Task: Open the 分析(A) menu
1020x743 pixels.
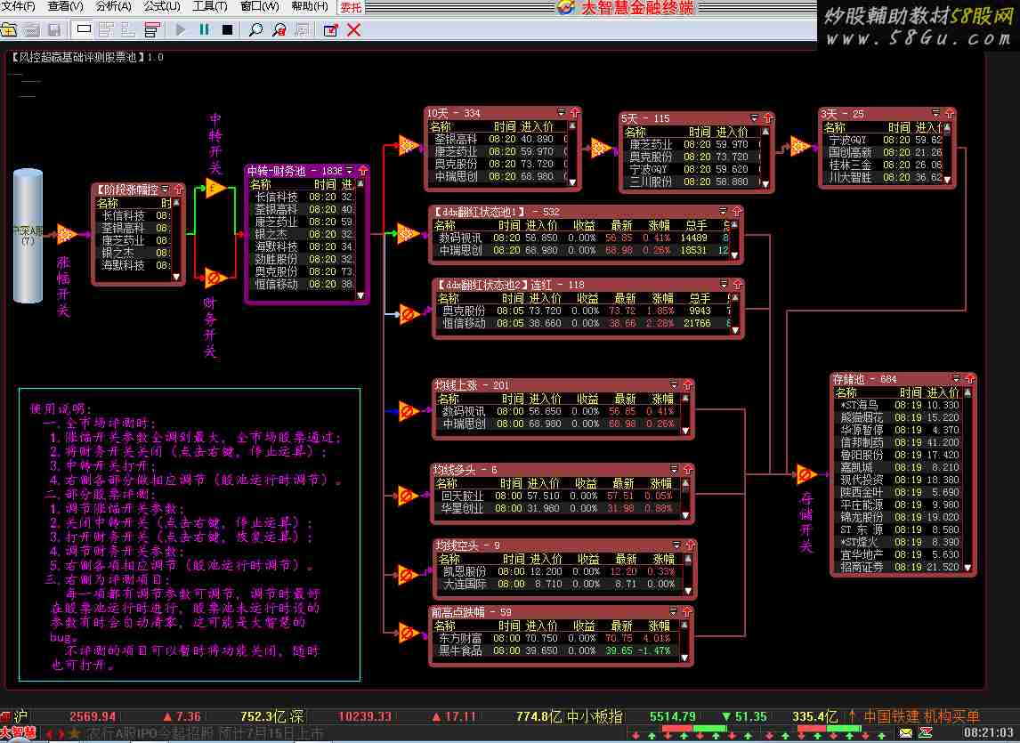Action: 113,6
